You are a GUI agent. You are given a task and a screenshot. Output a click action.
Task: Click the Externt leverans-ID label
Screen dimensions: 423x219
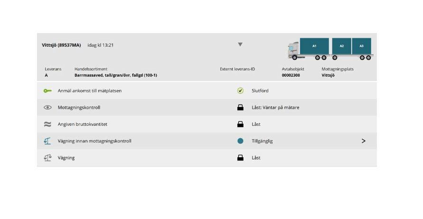pos(237,69)
